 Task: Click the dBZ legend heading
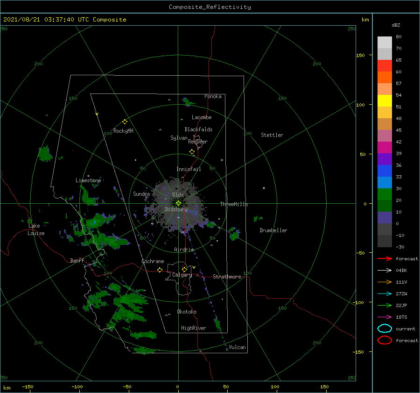coord(396,25)
